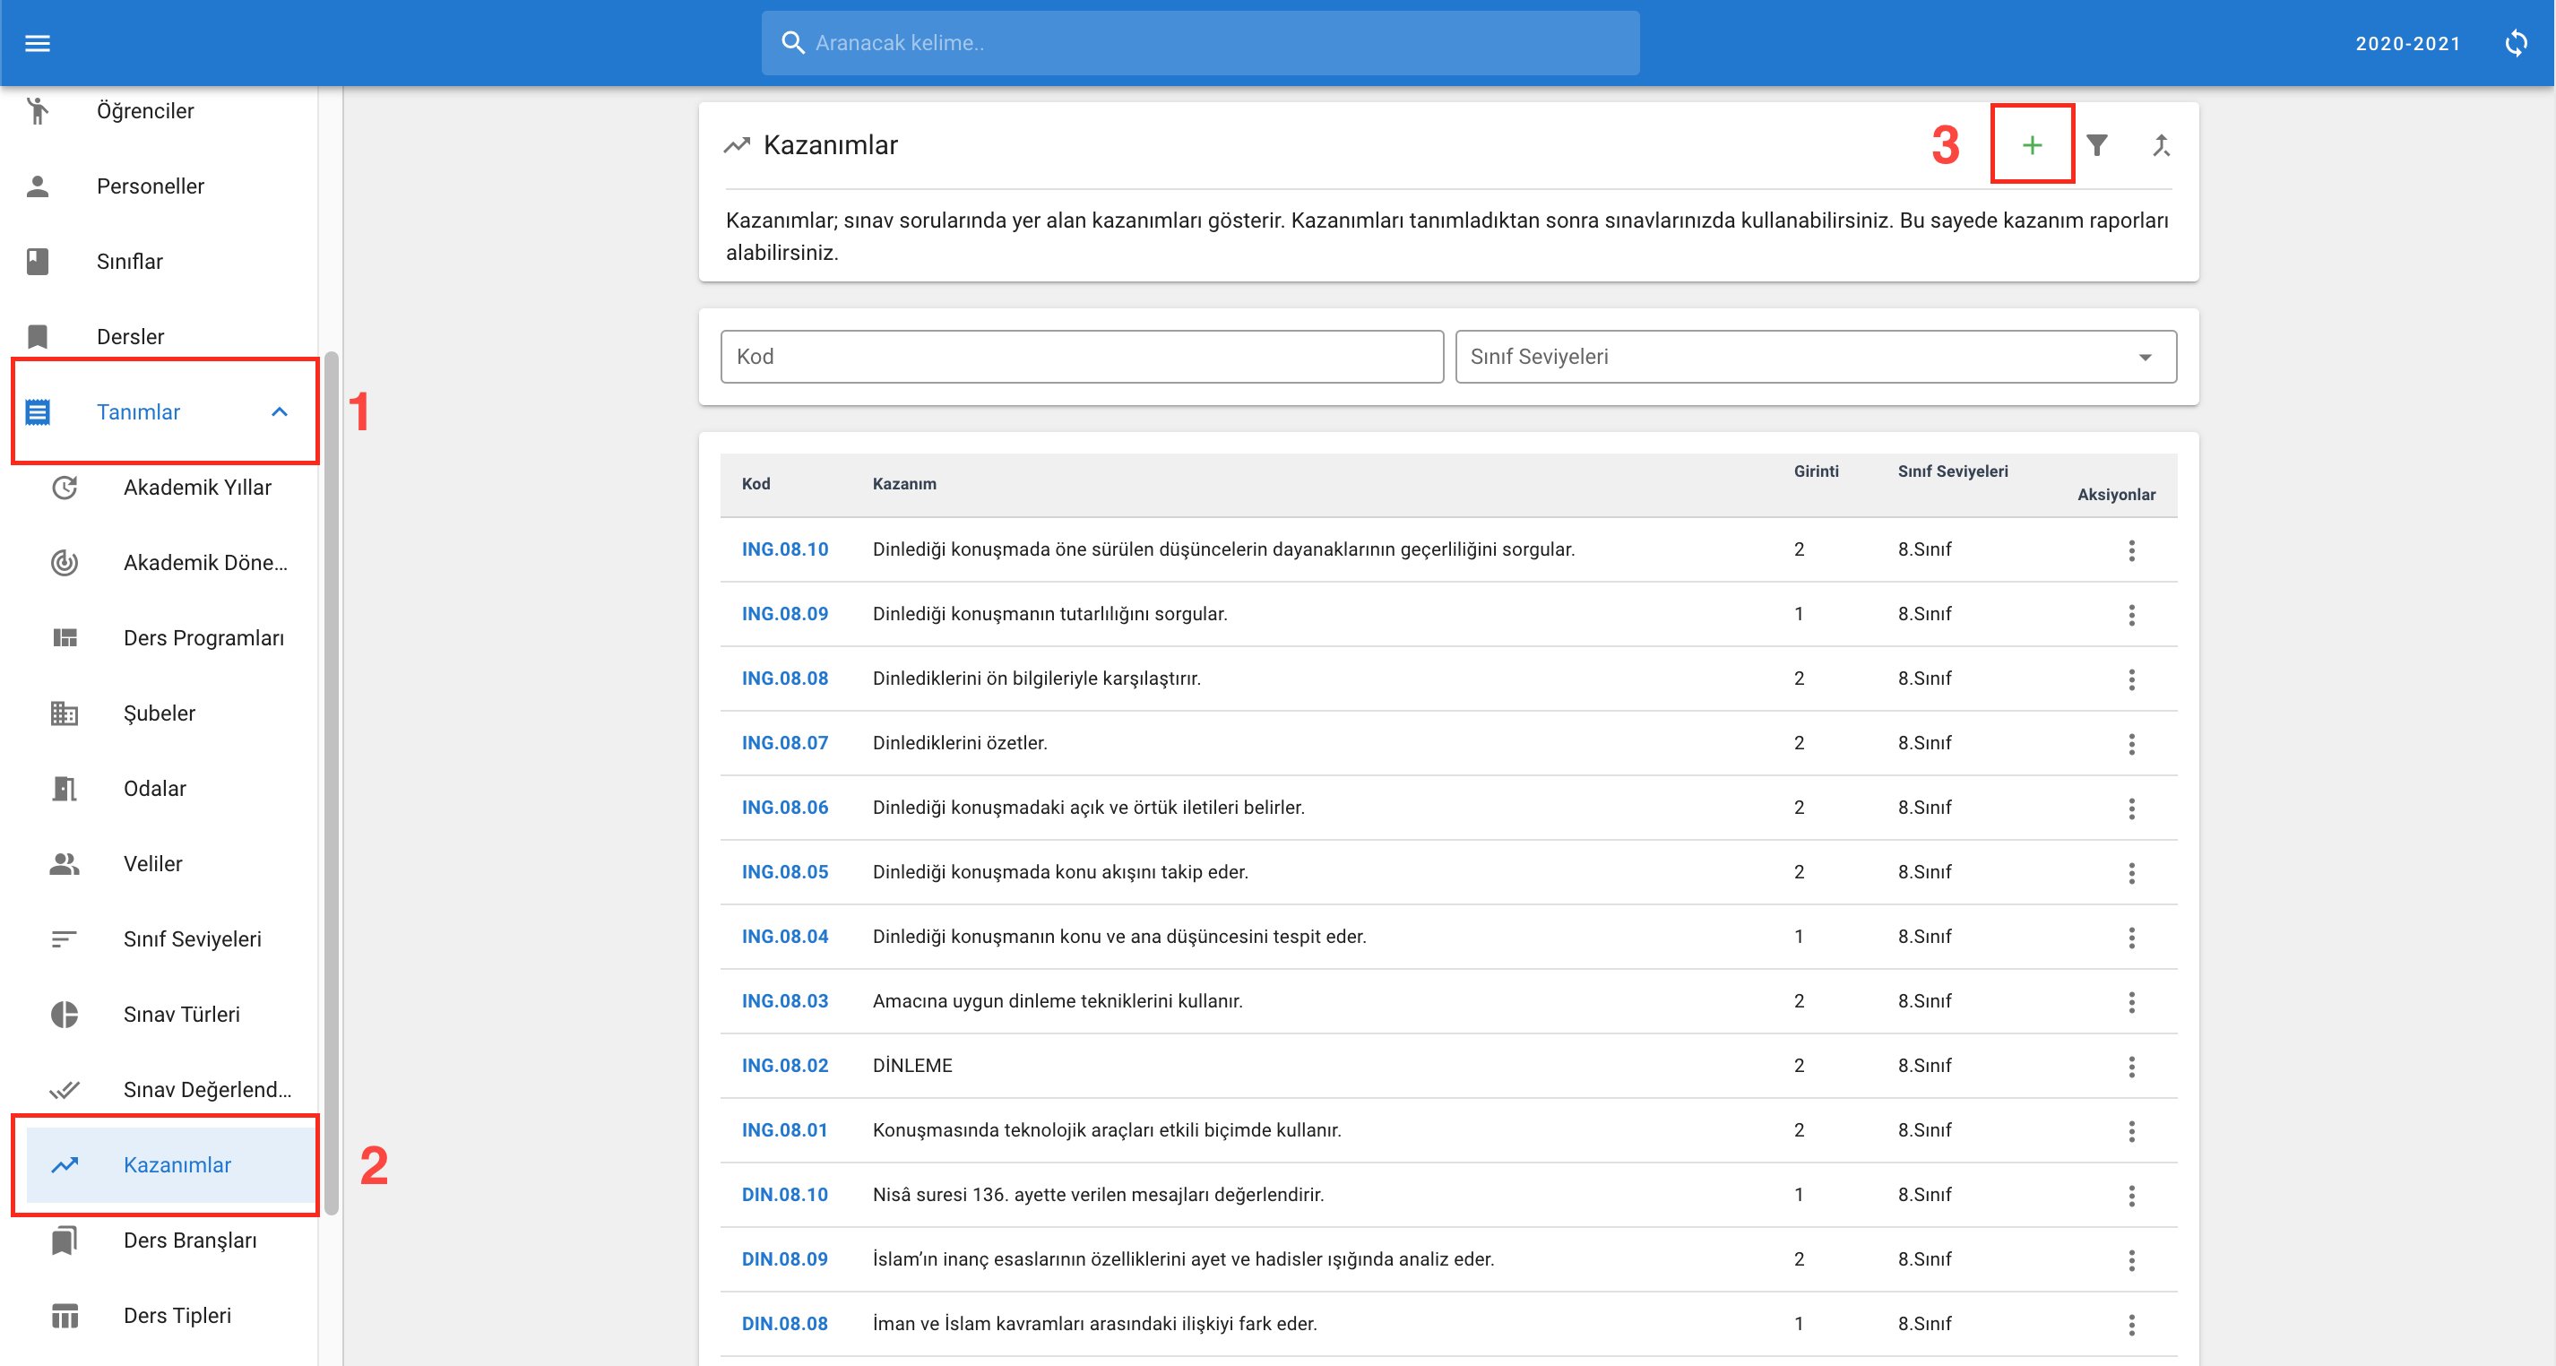Open actions menu for ING.08.08
The width and height of the screenshot is (2556, 1366).
tap(2130, 679)
